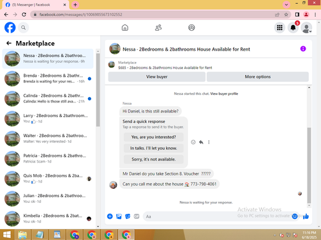Send quick reply 'Yes, are you interested?'
Viewport: 321px width, 240px height.
pos(153,137)
